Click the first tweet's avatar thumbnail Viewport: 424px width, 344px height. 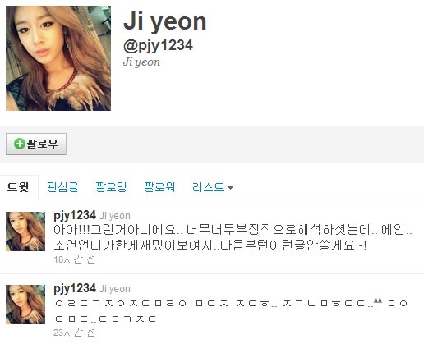25,232
